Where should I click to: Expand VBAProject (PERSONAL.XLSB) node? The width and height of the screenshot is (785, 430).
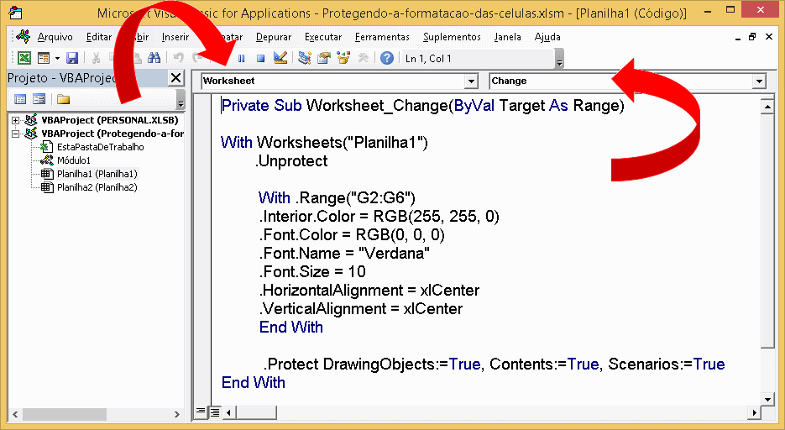pos(16,120)
